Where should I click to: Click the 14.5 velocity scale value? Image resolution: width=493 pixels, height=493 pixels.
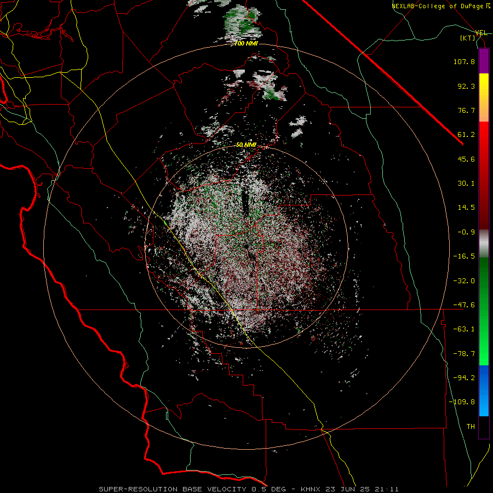click(466, 208)
